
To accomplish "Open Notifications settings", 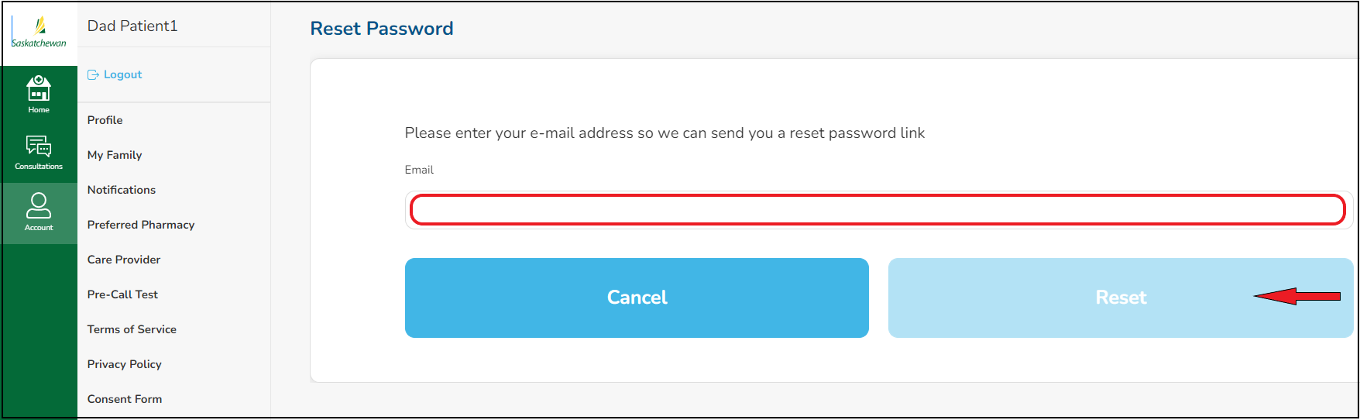I will 122,190.
